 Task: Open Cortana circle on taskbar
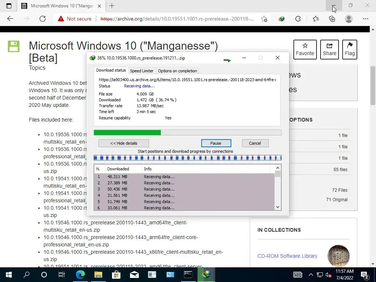[44, 275]
